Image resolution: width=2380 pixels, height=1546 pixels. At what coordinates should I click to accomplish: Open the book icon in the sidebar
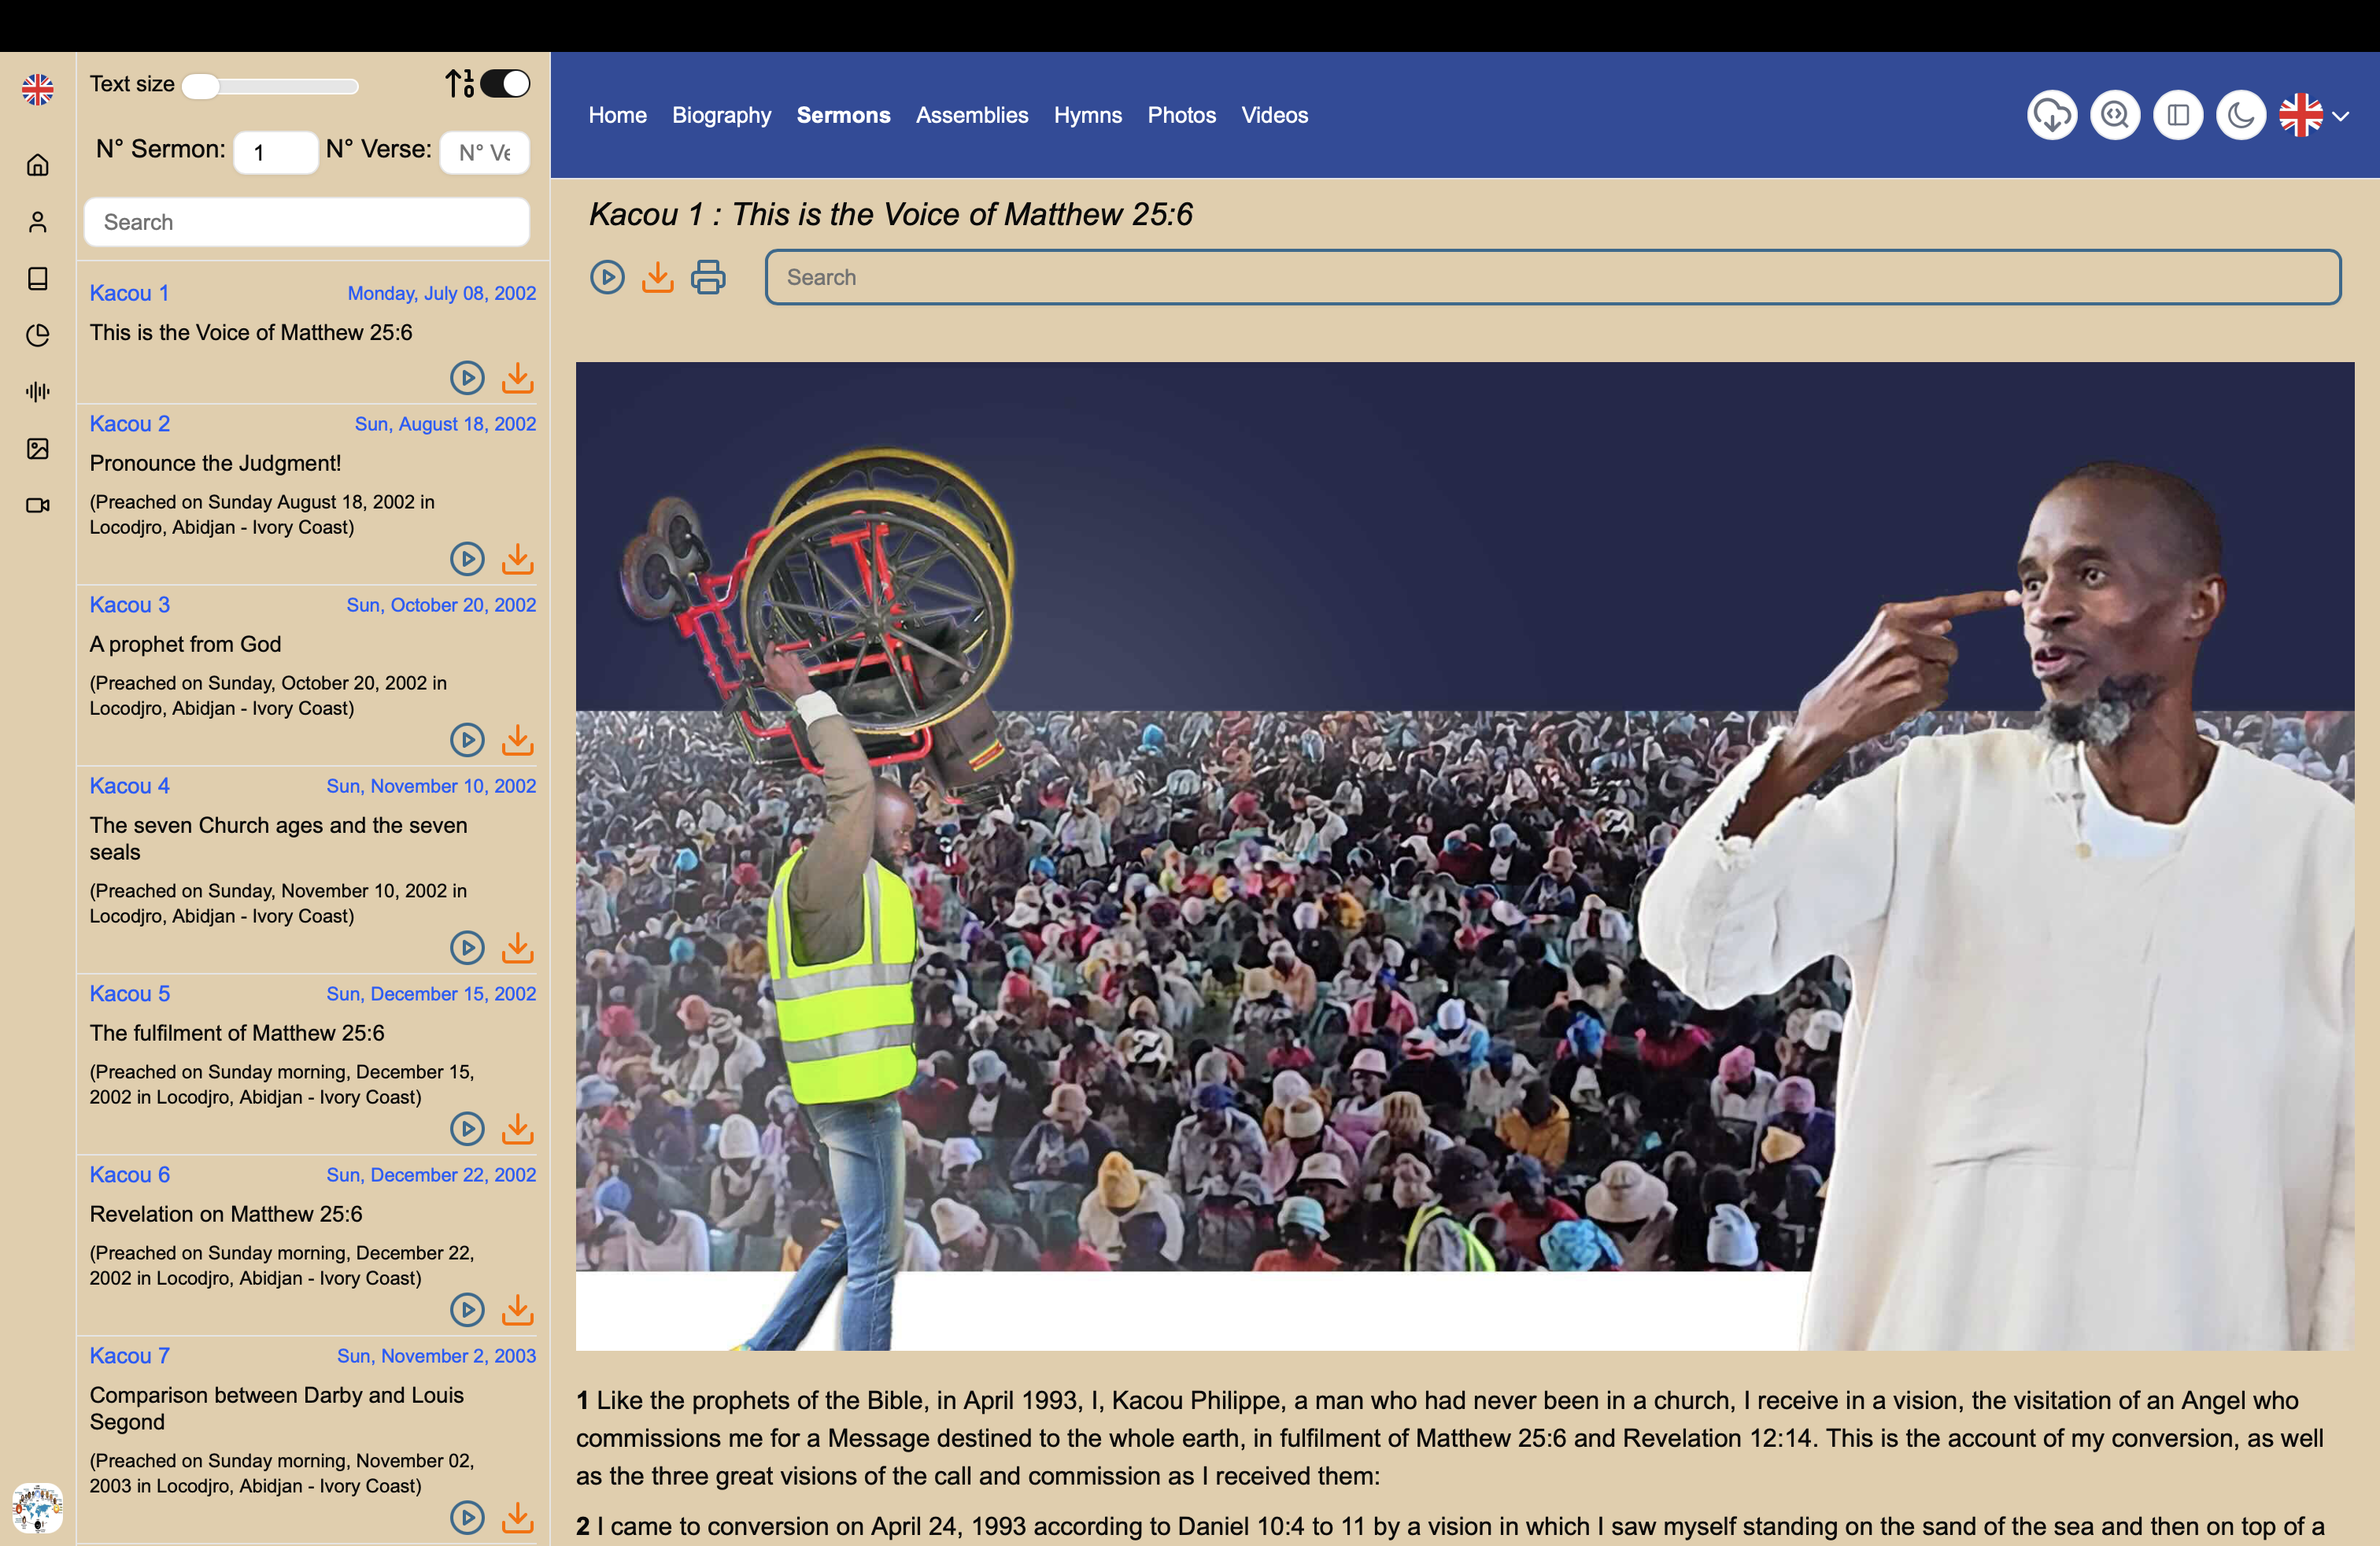coord(38,279)
